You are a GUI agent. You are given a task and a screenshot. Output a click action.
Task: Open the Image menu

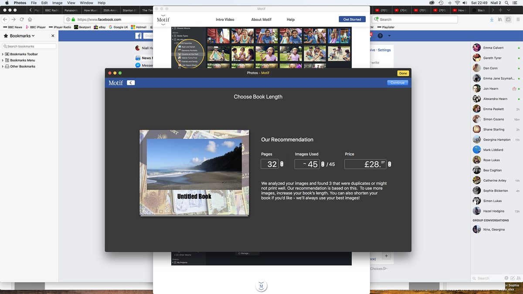point(57,3)
